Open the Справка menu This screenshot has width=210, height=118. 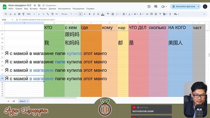90,9
